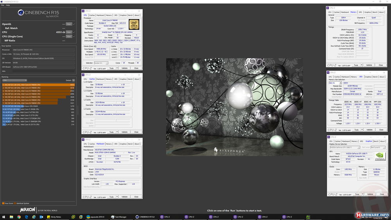Image resolution: width=391 pixels, height=220 pixels.
Task: Open the Perf Level dropdown in Graphics window
Action: click(x=378, y=147)
